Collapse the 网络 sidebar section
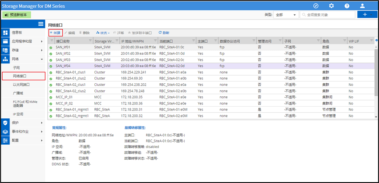The width and height of the screenshot is (379, 183). coord(42,59)
